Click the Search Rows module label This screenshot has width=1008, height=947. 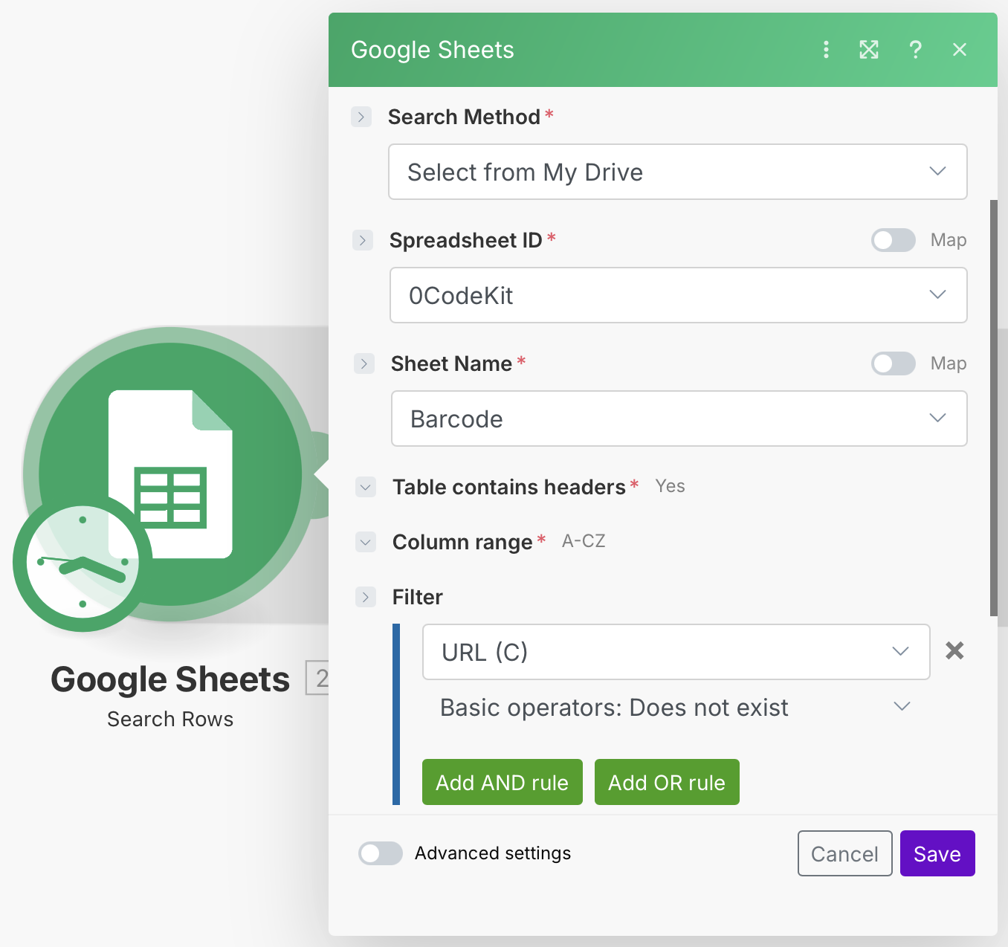coord(170,719)
